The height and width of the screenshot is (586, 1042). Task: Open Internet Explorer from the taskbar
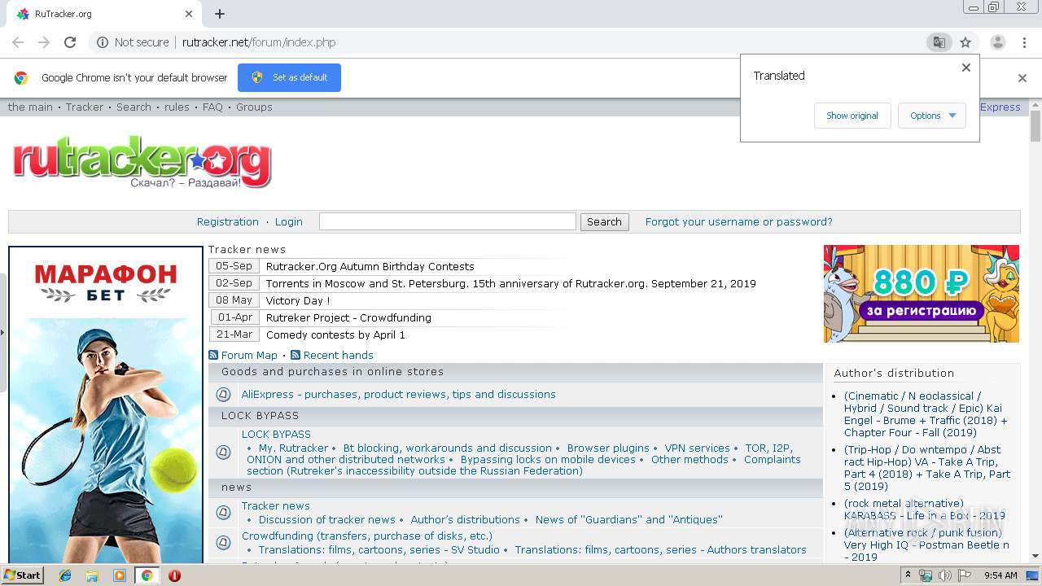(65, 575)
